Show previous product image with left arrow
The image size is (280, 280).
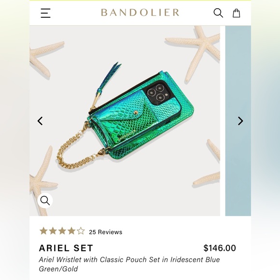[x=40, y=121]
